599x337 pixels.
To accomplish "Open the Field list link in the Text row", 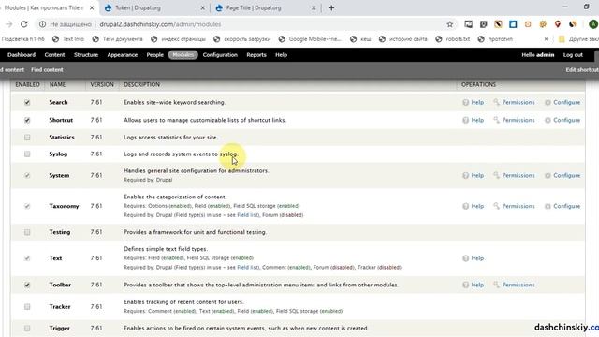I will pyautogui.click(x=247, y=268).
